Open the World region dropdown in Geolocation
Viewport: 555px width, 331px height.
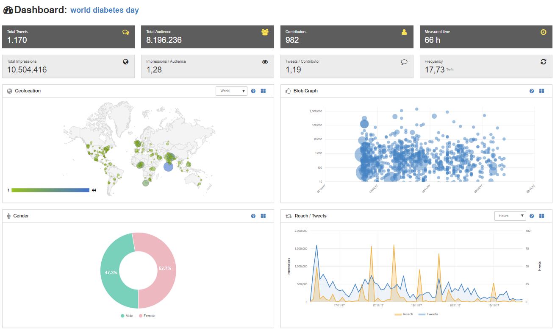231,91
